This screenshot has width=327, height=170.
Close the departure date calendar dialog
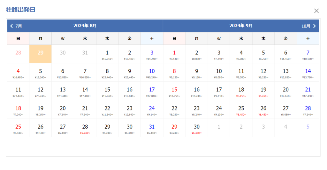(x=316, y=11)
